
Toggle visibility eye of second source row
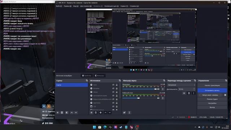113,88
